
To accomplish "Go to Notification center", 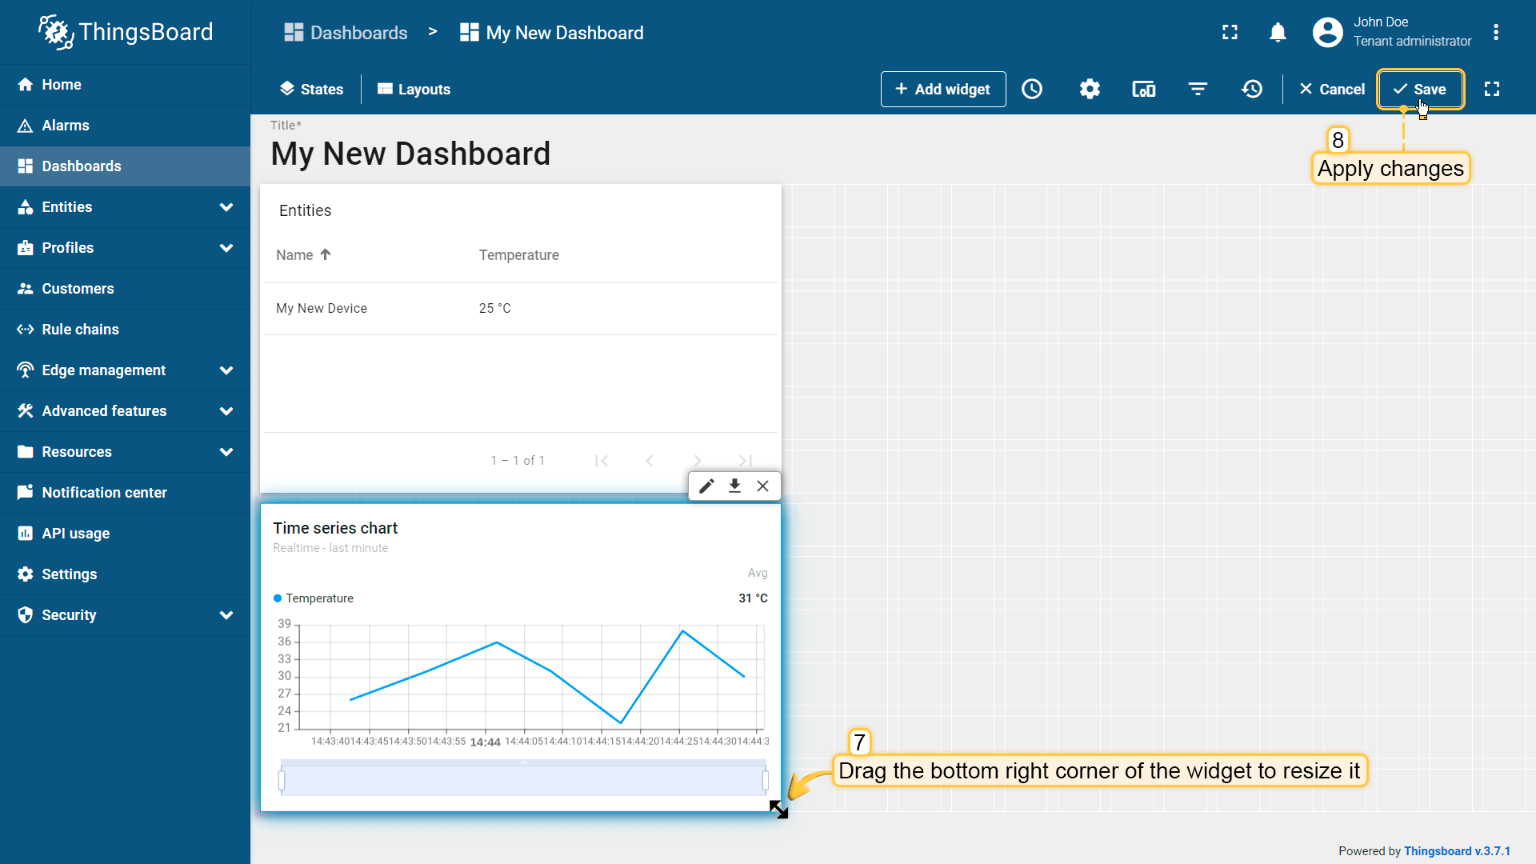I will [x=104, y=493].
